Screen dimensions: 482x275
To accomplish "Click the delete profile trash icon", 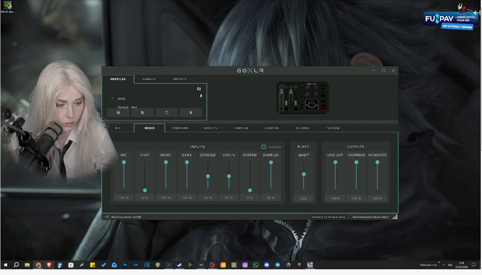I will click(x=190, y=113).
